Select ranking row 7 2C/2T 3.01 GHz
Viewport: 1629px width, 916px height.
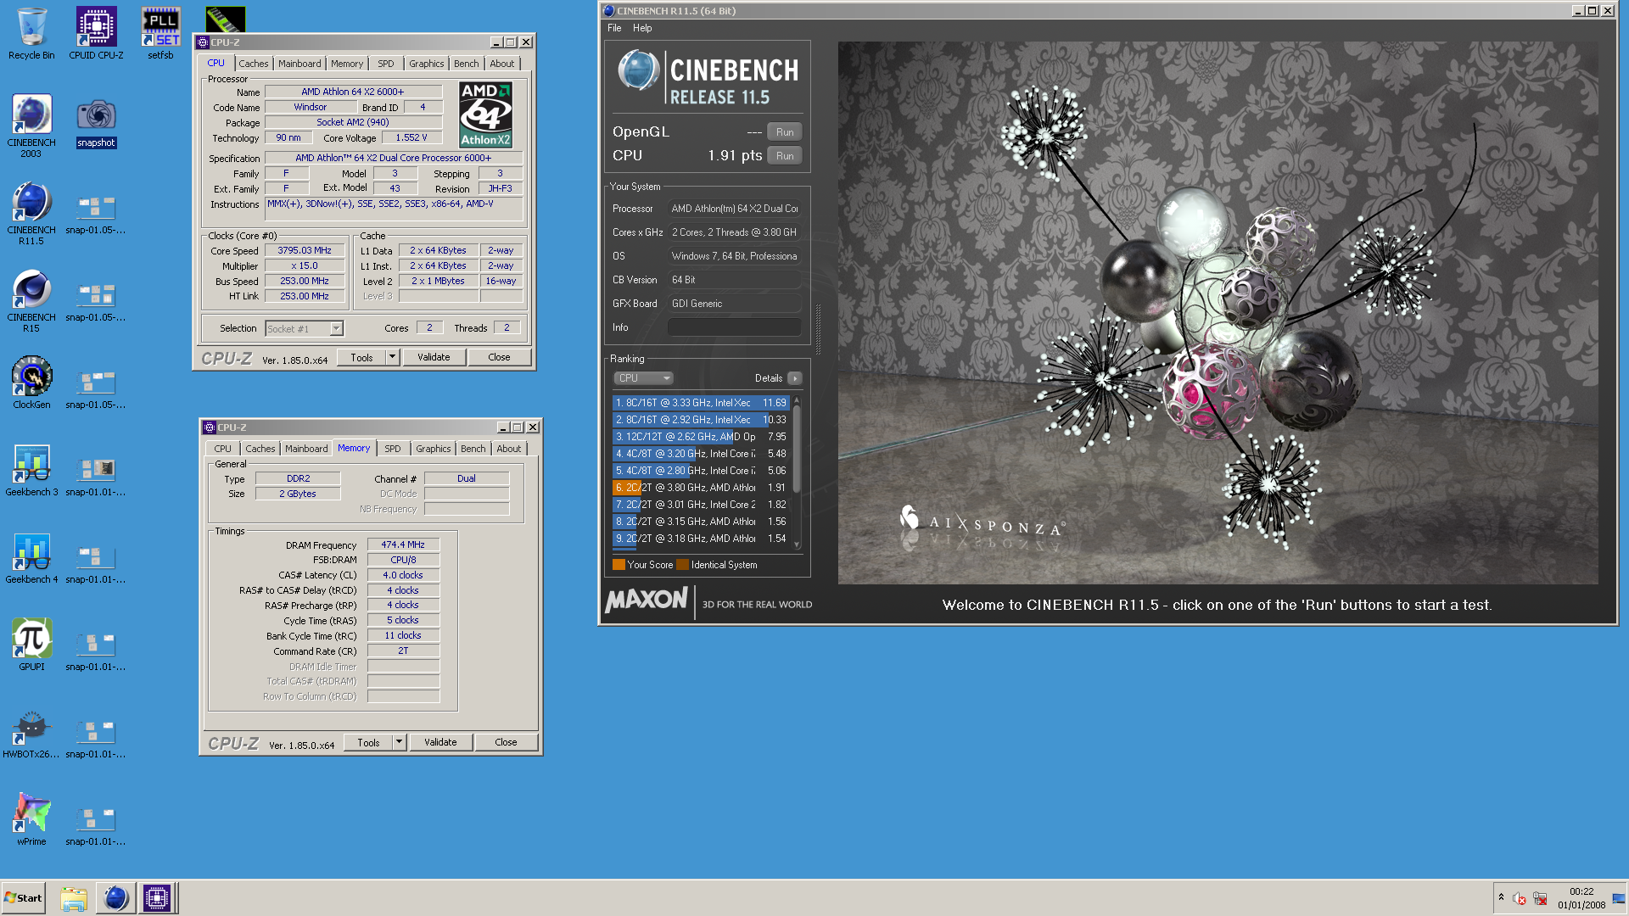701,505
